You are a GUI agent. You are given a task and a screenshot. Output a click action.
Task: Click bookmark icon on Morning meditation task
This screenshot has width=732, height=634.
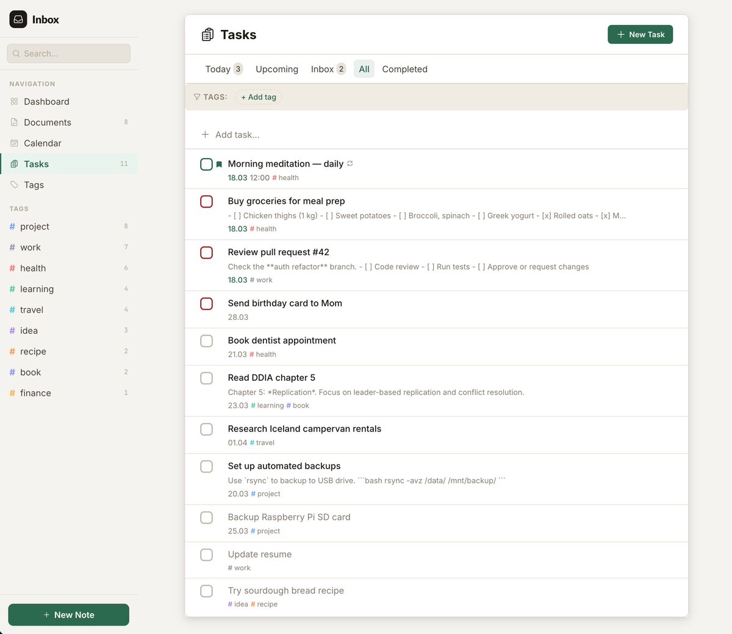(x=220, y=164)
